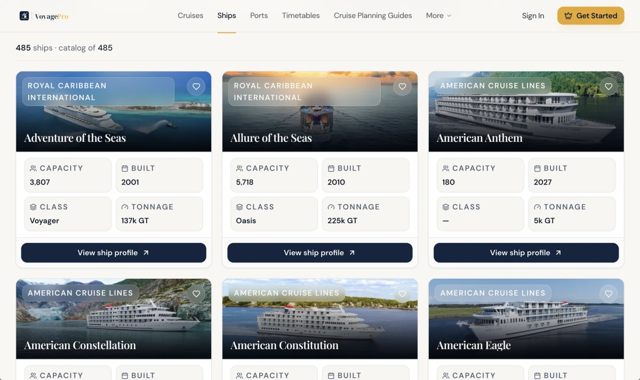Screen dimensions: 640x380
Task: Click arrow icon in Adventure of the Seas profile button
Action: coord(146,253)
